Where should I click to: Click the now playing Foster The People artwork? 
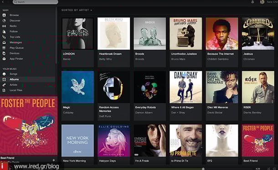29,125
